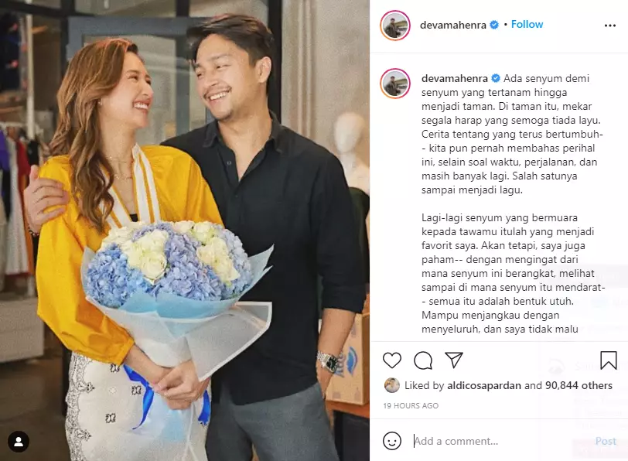The height and width of the screenshot is (461, 628).
Task: Open emoji picker smiley icon
Action: [x=391, y=441]
